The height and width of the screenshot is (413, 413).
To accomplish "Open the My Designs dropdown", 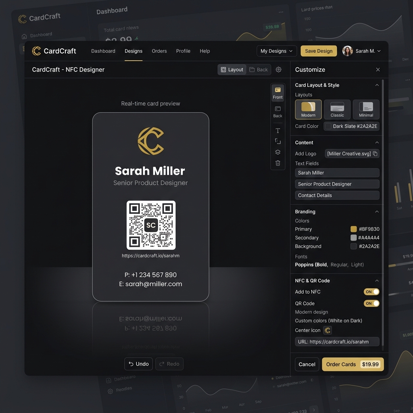I will pyautogui.click(x=277, y=51).
